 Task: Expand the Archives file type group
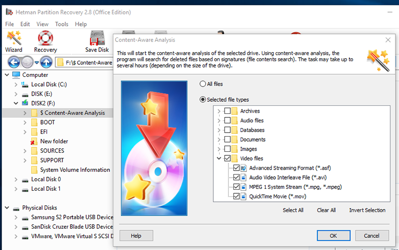pos(219,111)
